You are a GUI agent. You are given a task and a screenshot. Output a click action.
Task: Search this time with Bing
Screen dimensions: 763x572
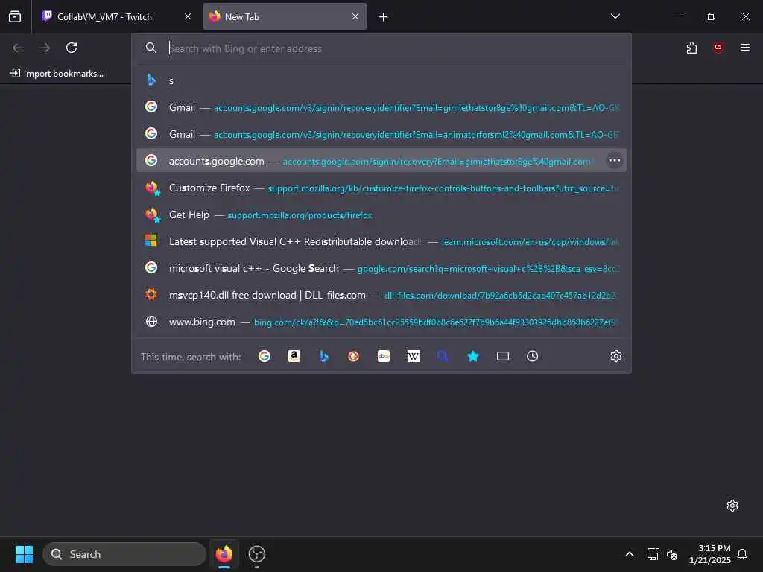(x=323, y=356)
